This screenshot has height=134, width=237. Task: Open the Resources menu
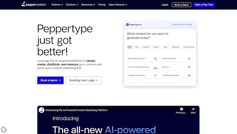click(88, 5)
